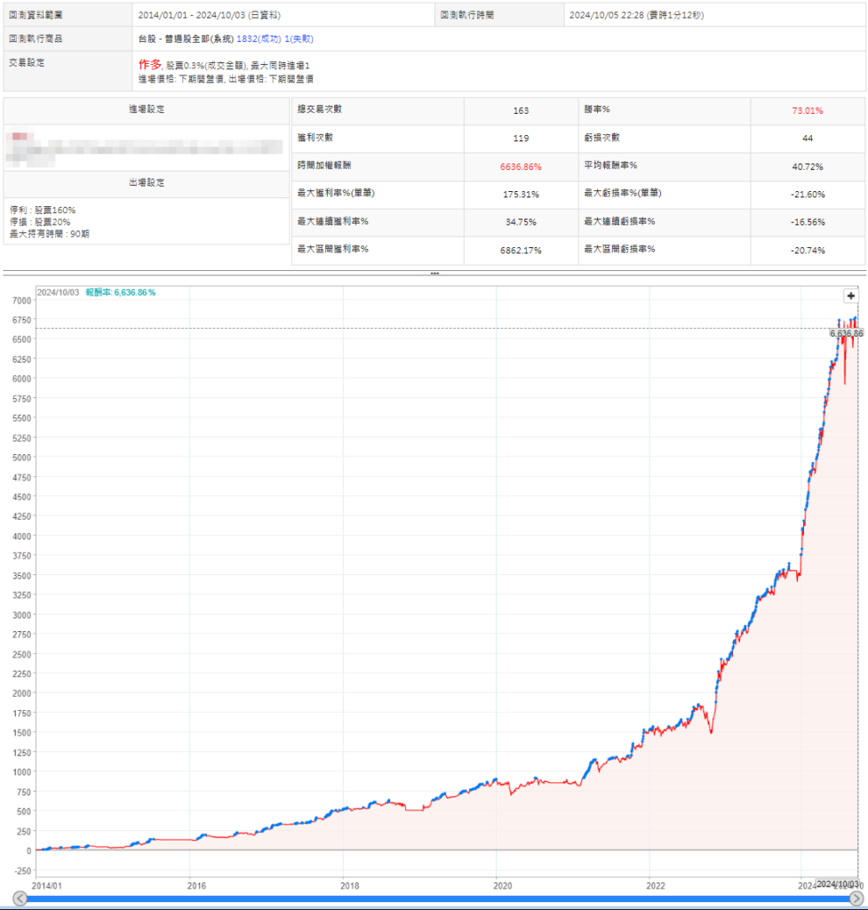The height and width of the screenshot is (910, 868).
Task: Click the 平均報酬率% label
Action: pyautogui.click(x=610, y=164)
